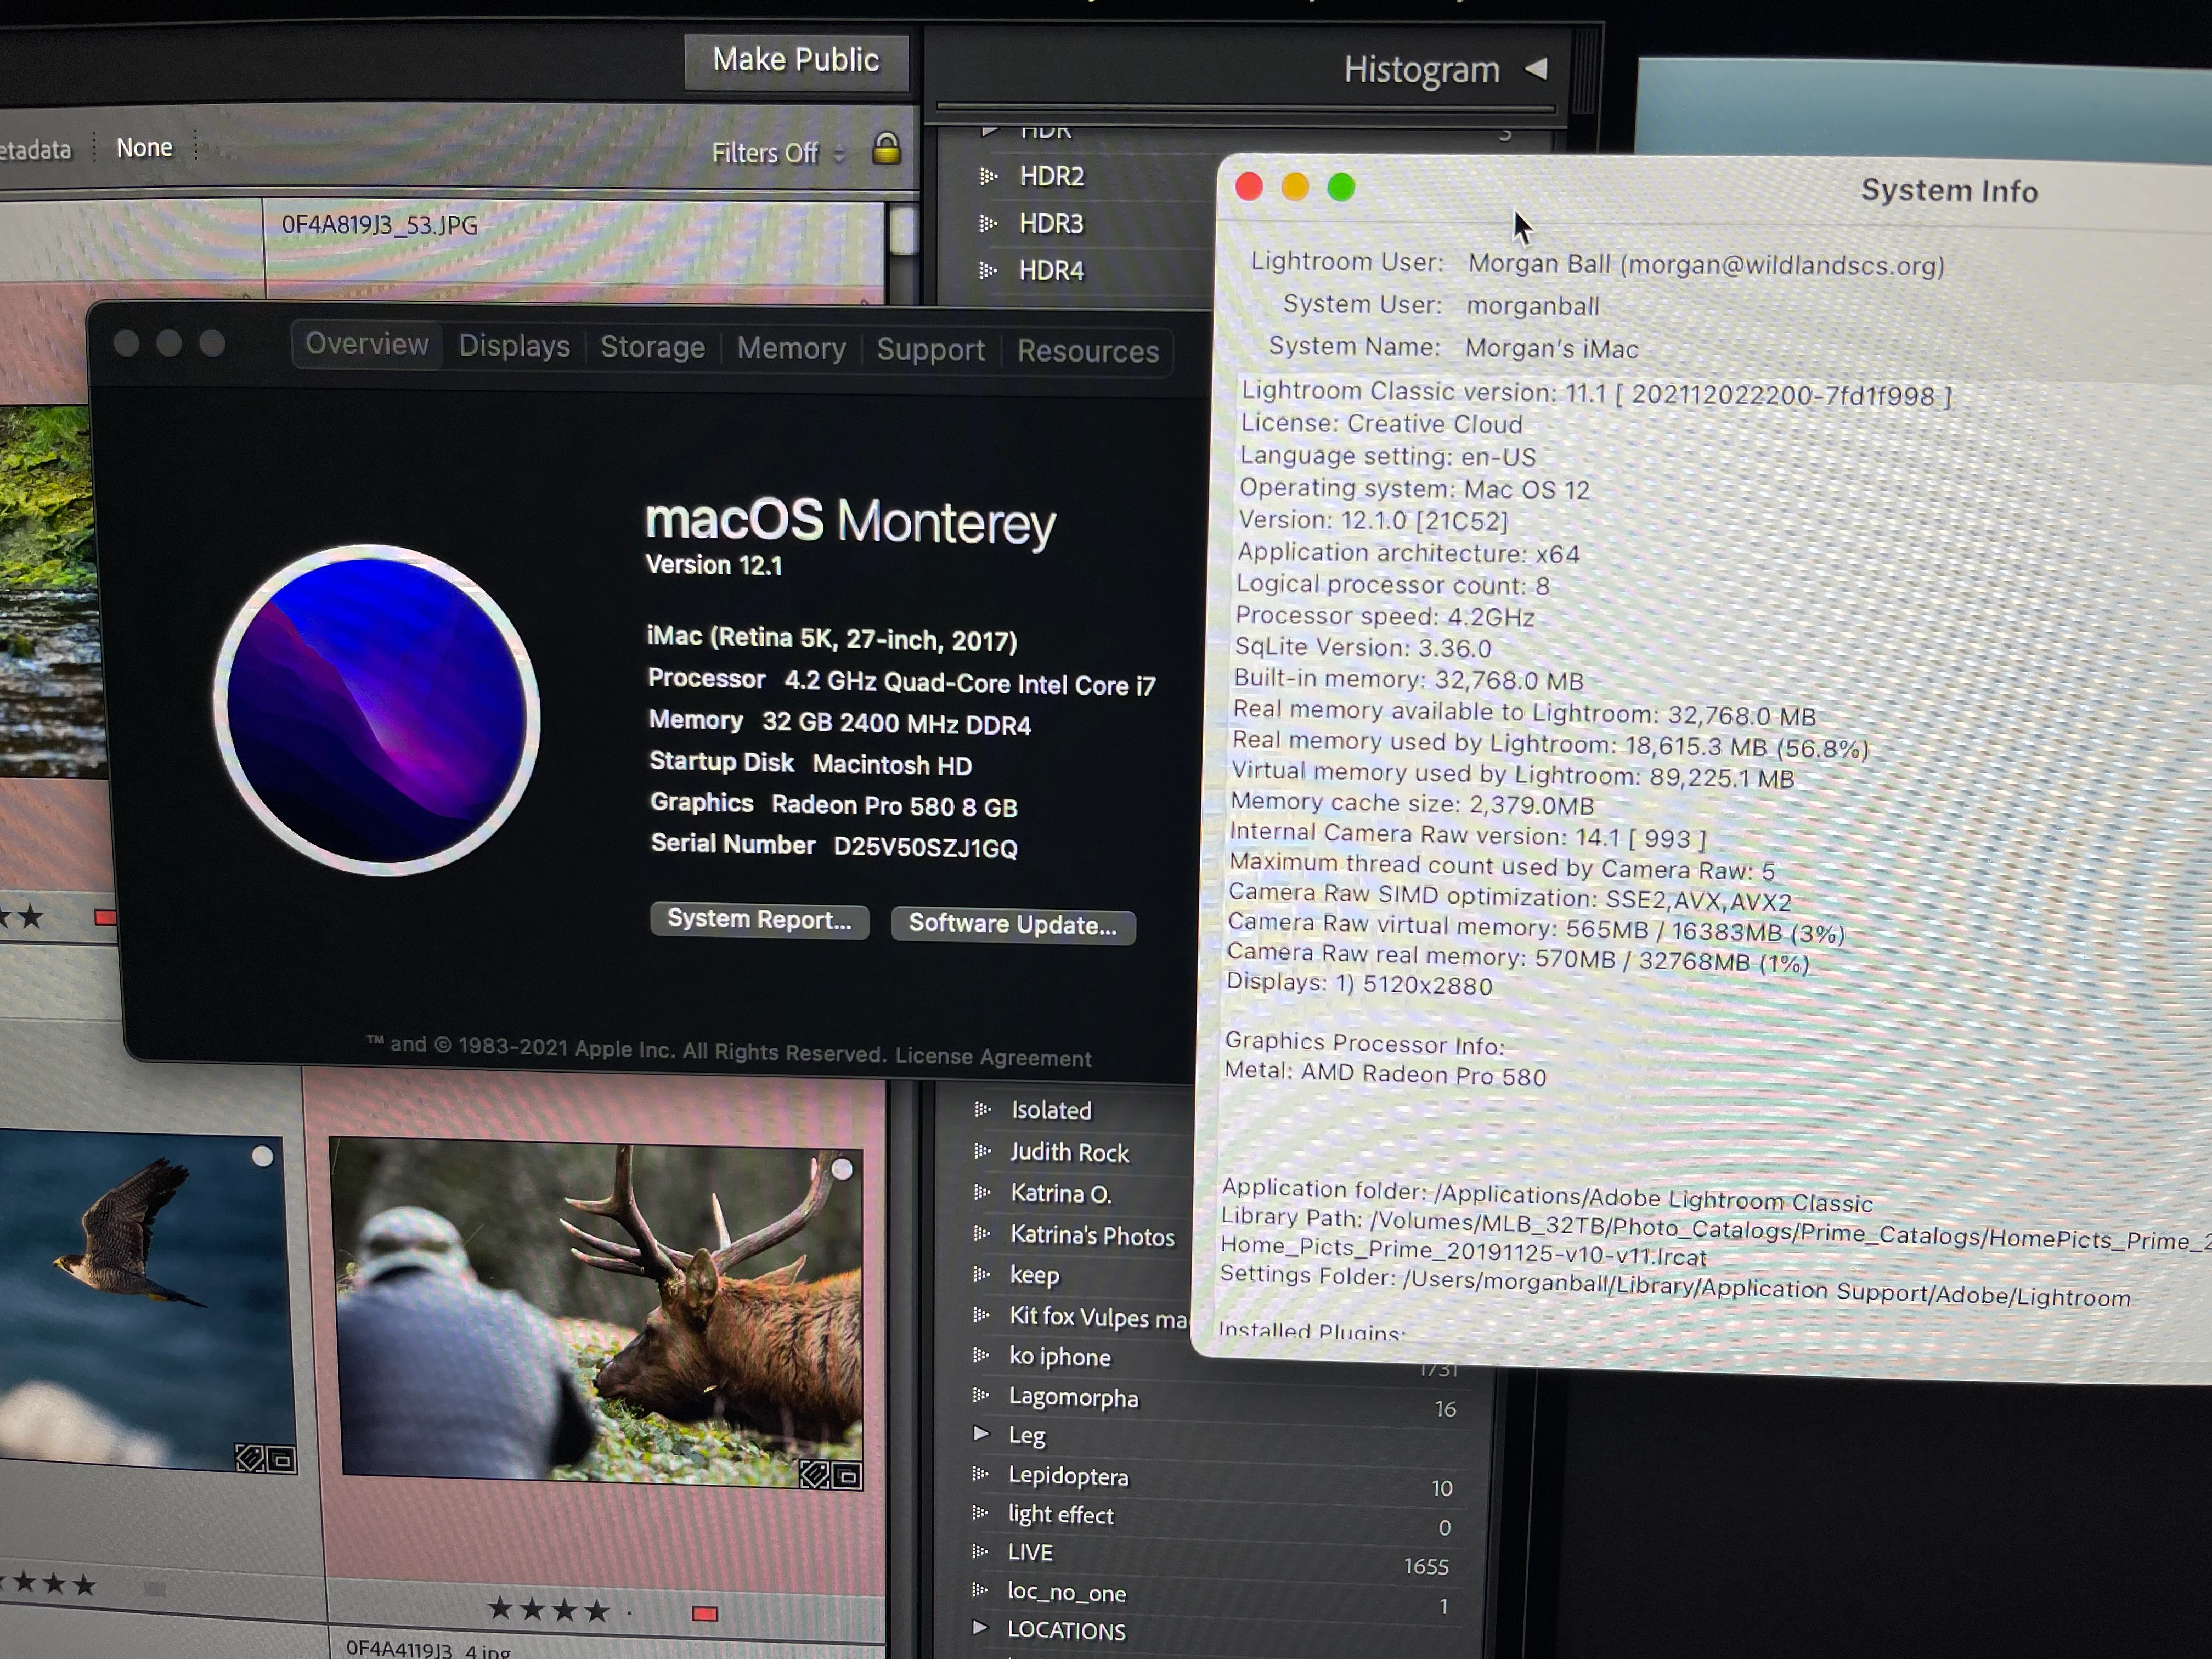Click keyword icon beside Judith Rock
The image size is (2212, 1659).
(982, 1151)
